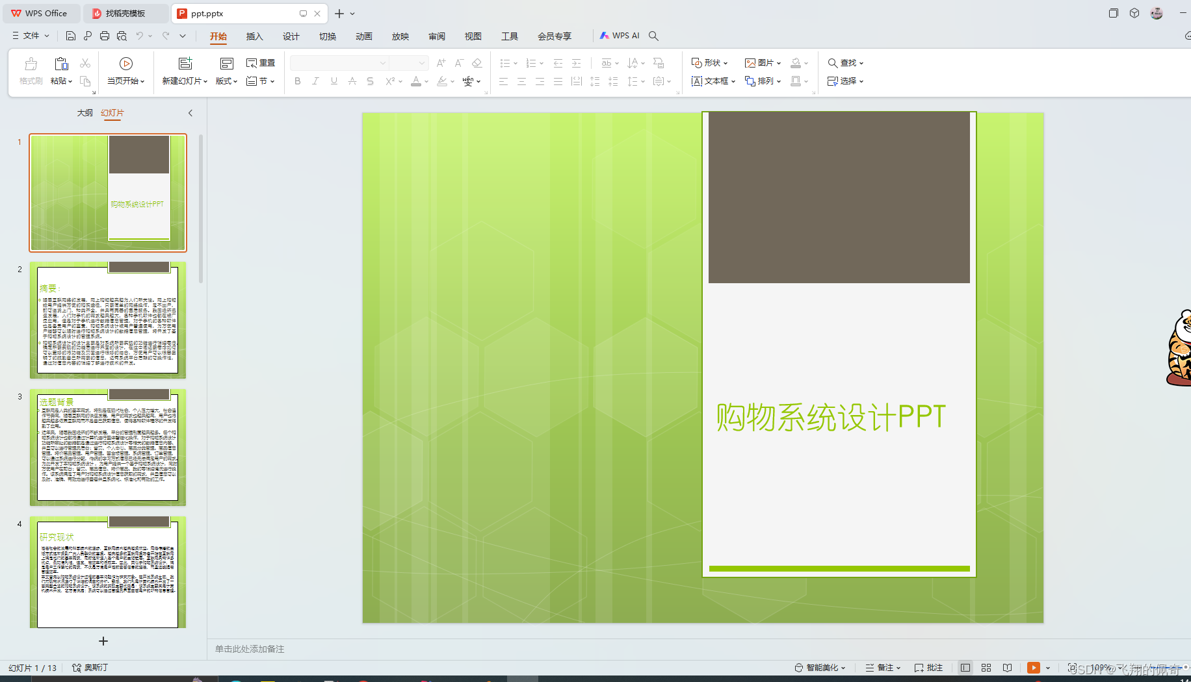Click the Justify paragraph icon
This screenshot has width=1191, height=682.
558,81
